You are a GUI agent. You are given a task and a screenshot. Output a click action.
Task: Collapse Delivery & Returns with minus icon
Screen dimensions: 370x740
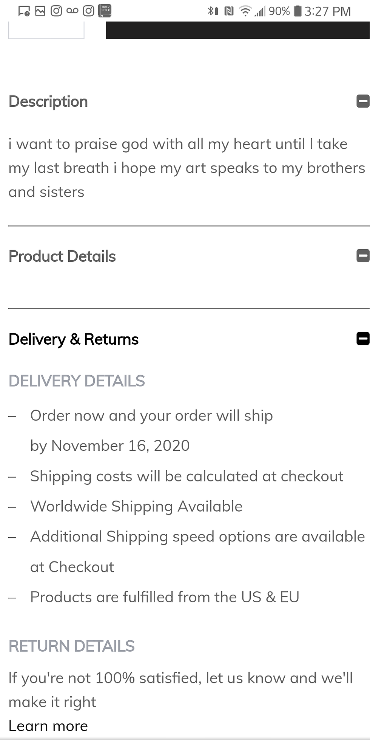tap(363, 339)
